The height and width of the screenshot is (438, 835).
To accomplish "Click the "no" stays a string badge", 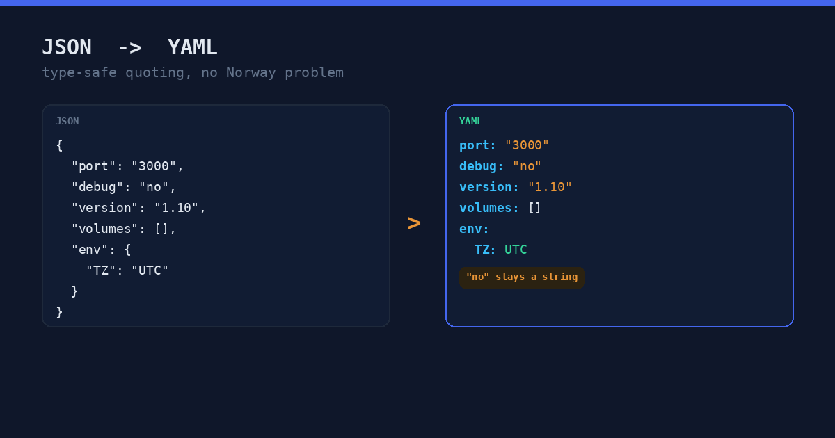I will [522, 277].
